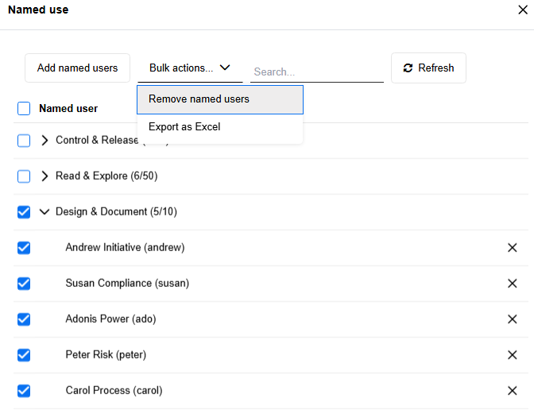Viewport: 534px width, 414px height.
Task: Check the Read & Explore checkbox
Action: pyautogui.click(x=24, y=176)
